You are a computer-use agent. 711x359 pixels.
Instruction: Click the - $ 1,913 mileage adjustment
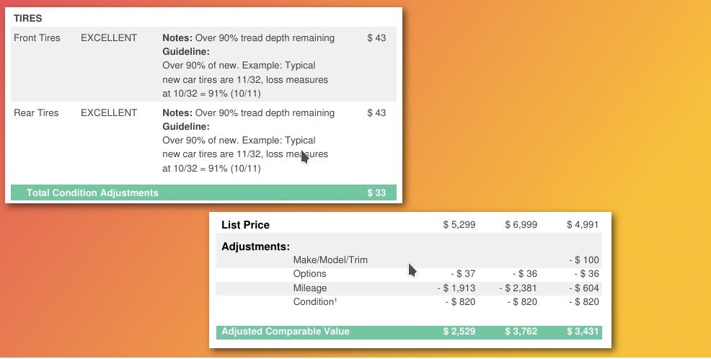pyautogui.click(x=456, y=288)
